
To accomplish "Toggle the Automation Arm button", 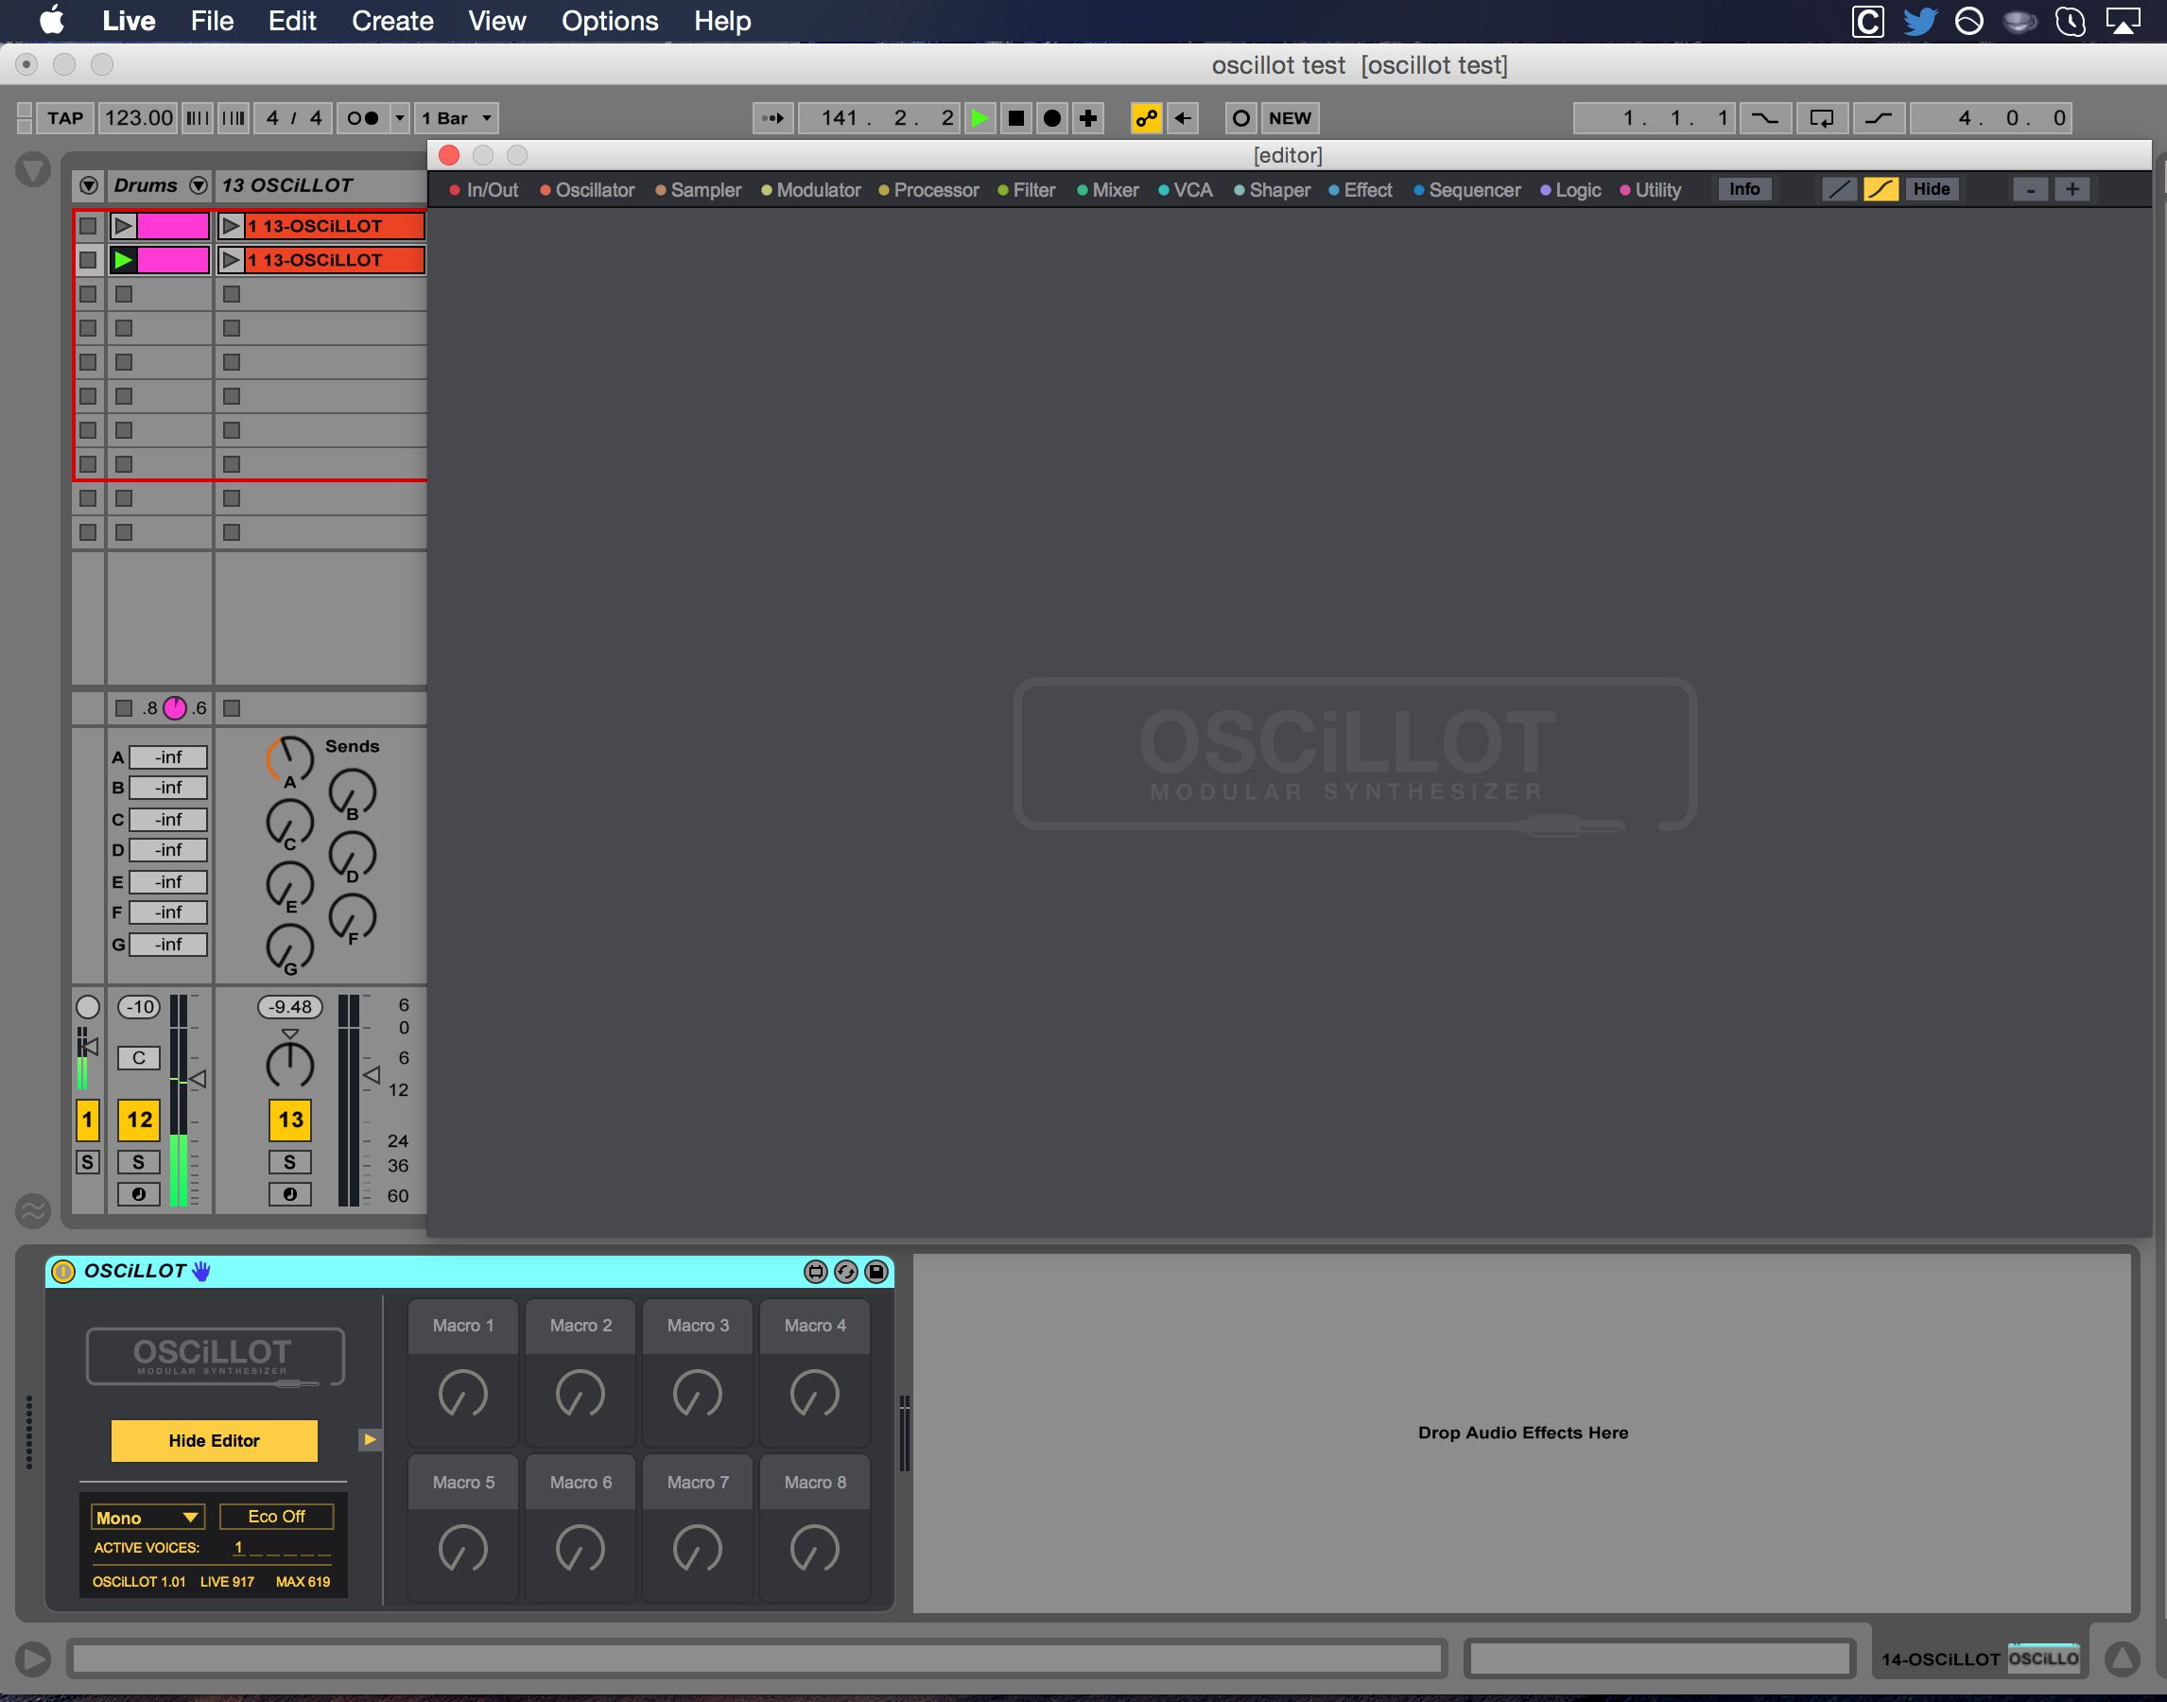I will (1146, 117).
